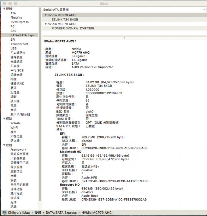Select 儲存裝置 storage in sidebar
The width and height of the screenshot is (207, 216).
pyautogui.click(x=16, y=57)
